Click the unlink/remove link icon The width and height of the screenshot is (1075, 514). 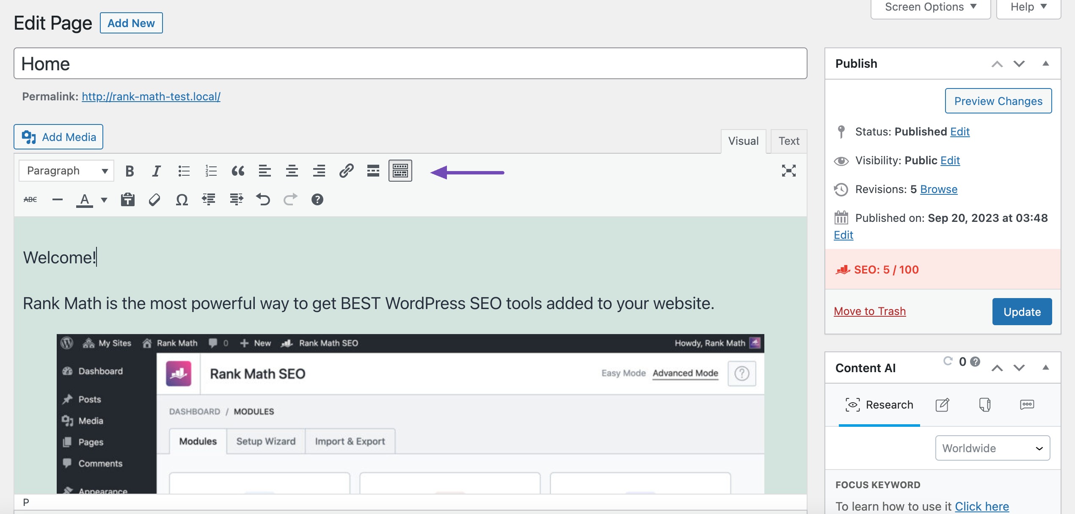coord(154,199)
